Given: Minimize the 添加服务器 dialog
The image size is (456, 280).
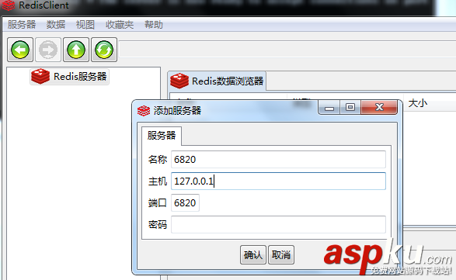Looking at the screenshot, I should point(329,108).
